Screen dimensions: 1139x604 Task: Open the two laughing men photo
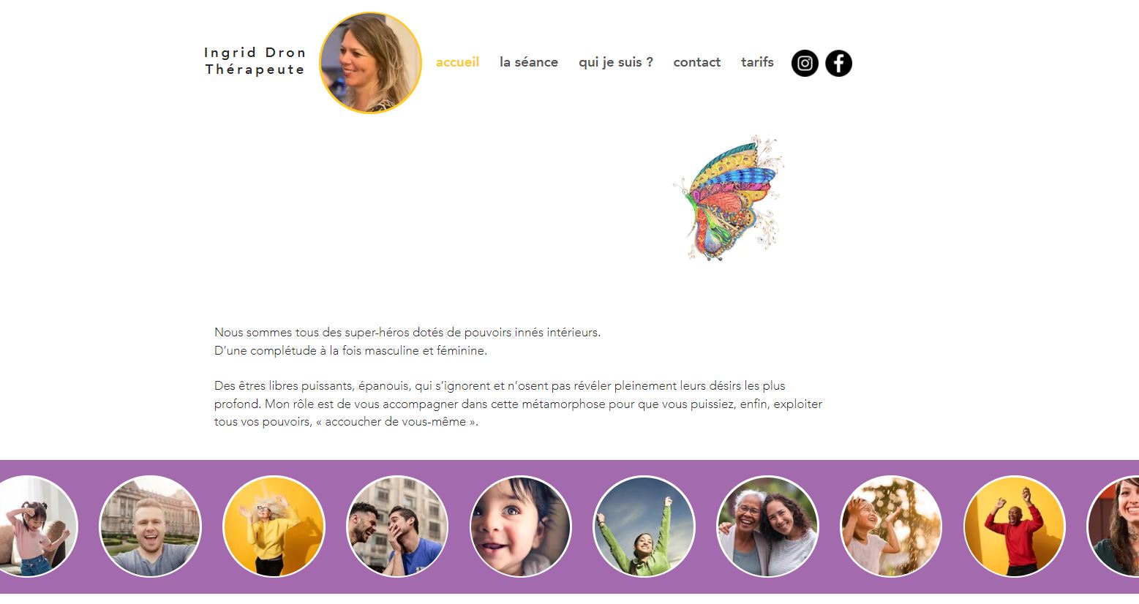(x=397, y=526)
